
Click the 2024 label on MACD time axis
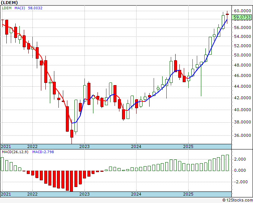pos(136,194)
